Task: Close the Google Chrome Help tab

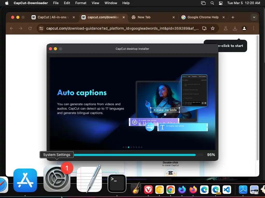Action: [223, 17]
